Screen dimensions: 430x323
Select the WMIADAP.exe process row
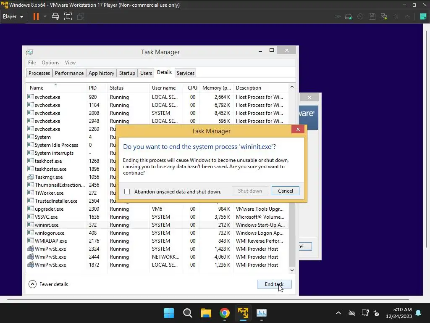(157, 241)
